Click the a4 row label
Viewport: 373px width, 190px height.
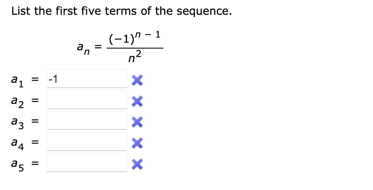pos(18,143)
